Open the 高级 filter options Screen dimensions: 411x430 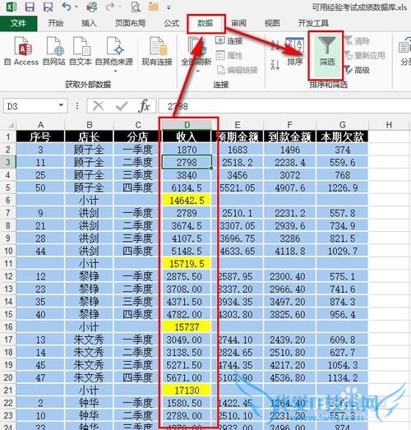(x=358, y=70)
